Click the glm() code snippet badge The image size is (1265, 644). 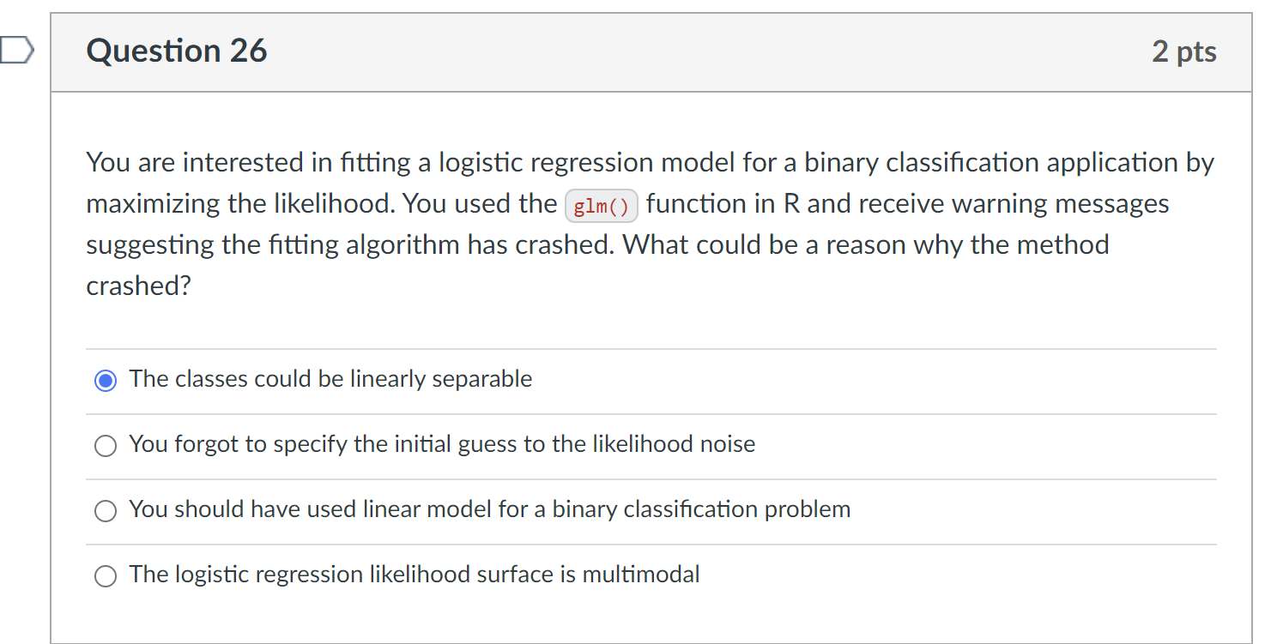click(x=601, y=206)
